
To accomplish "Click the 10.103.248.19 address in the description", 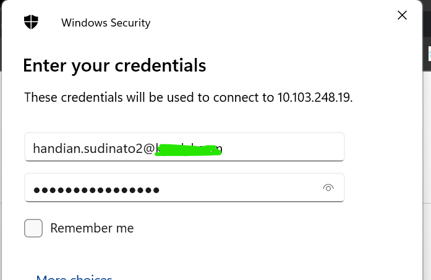I will (315, 97).
